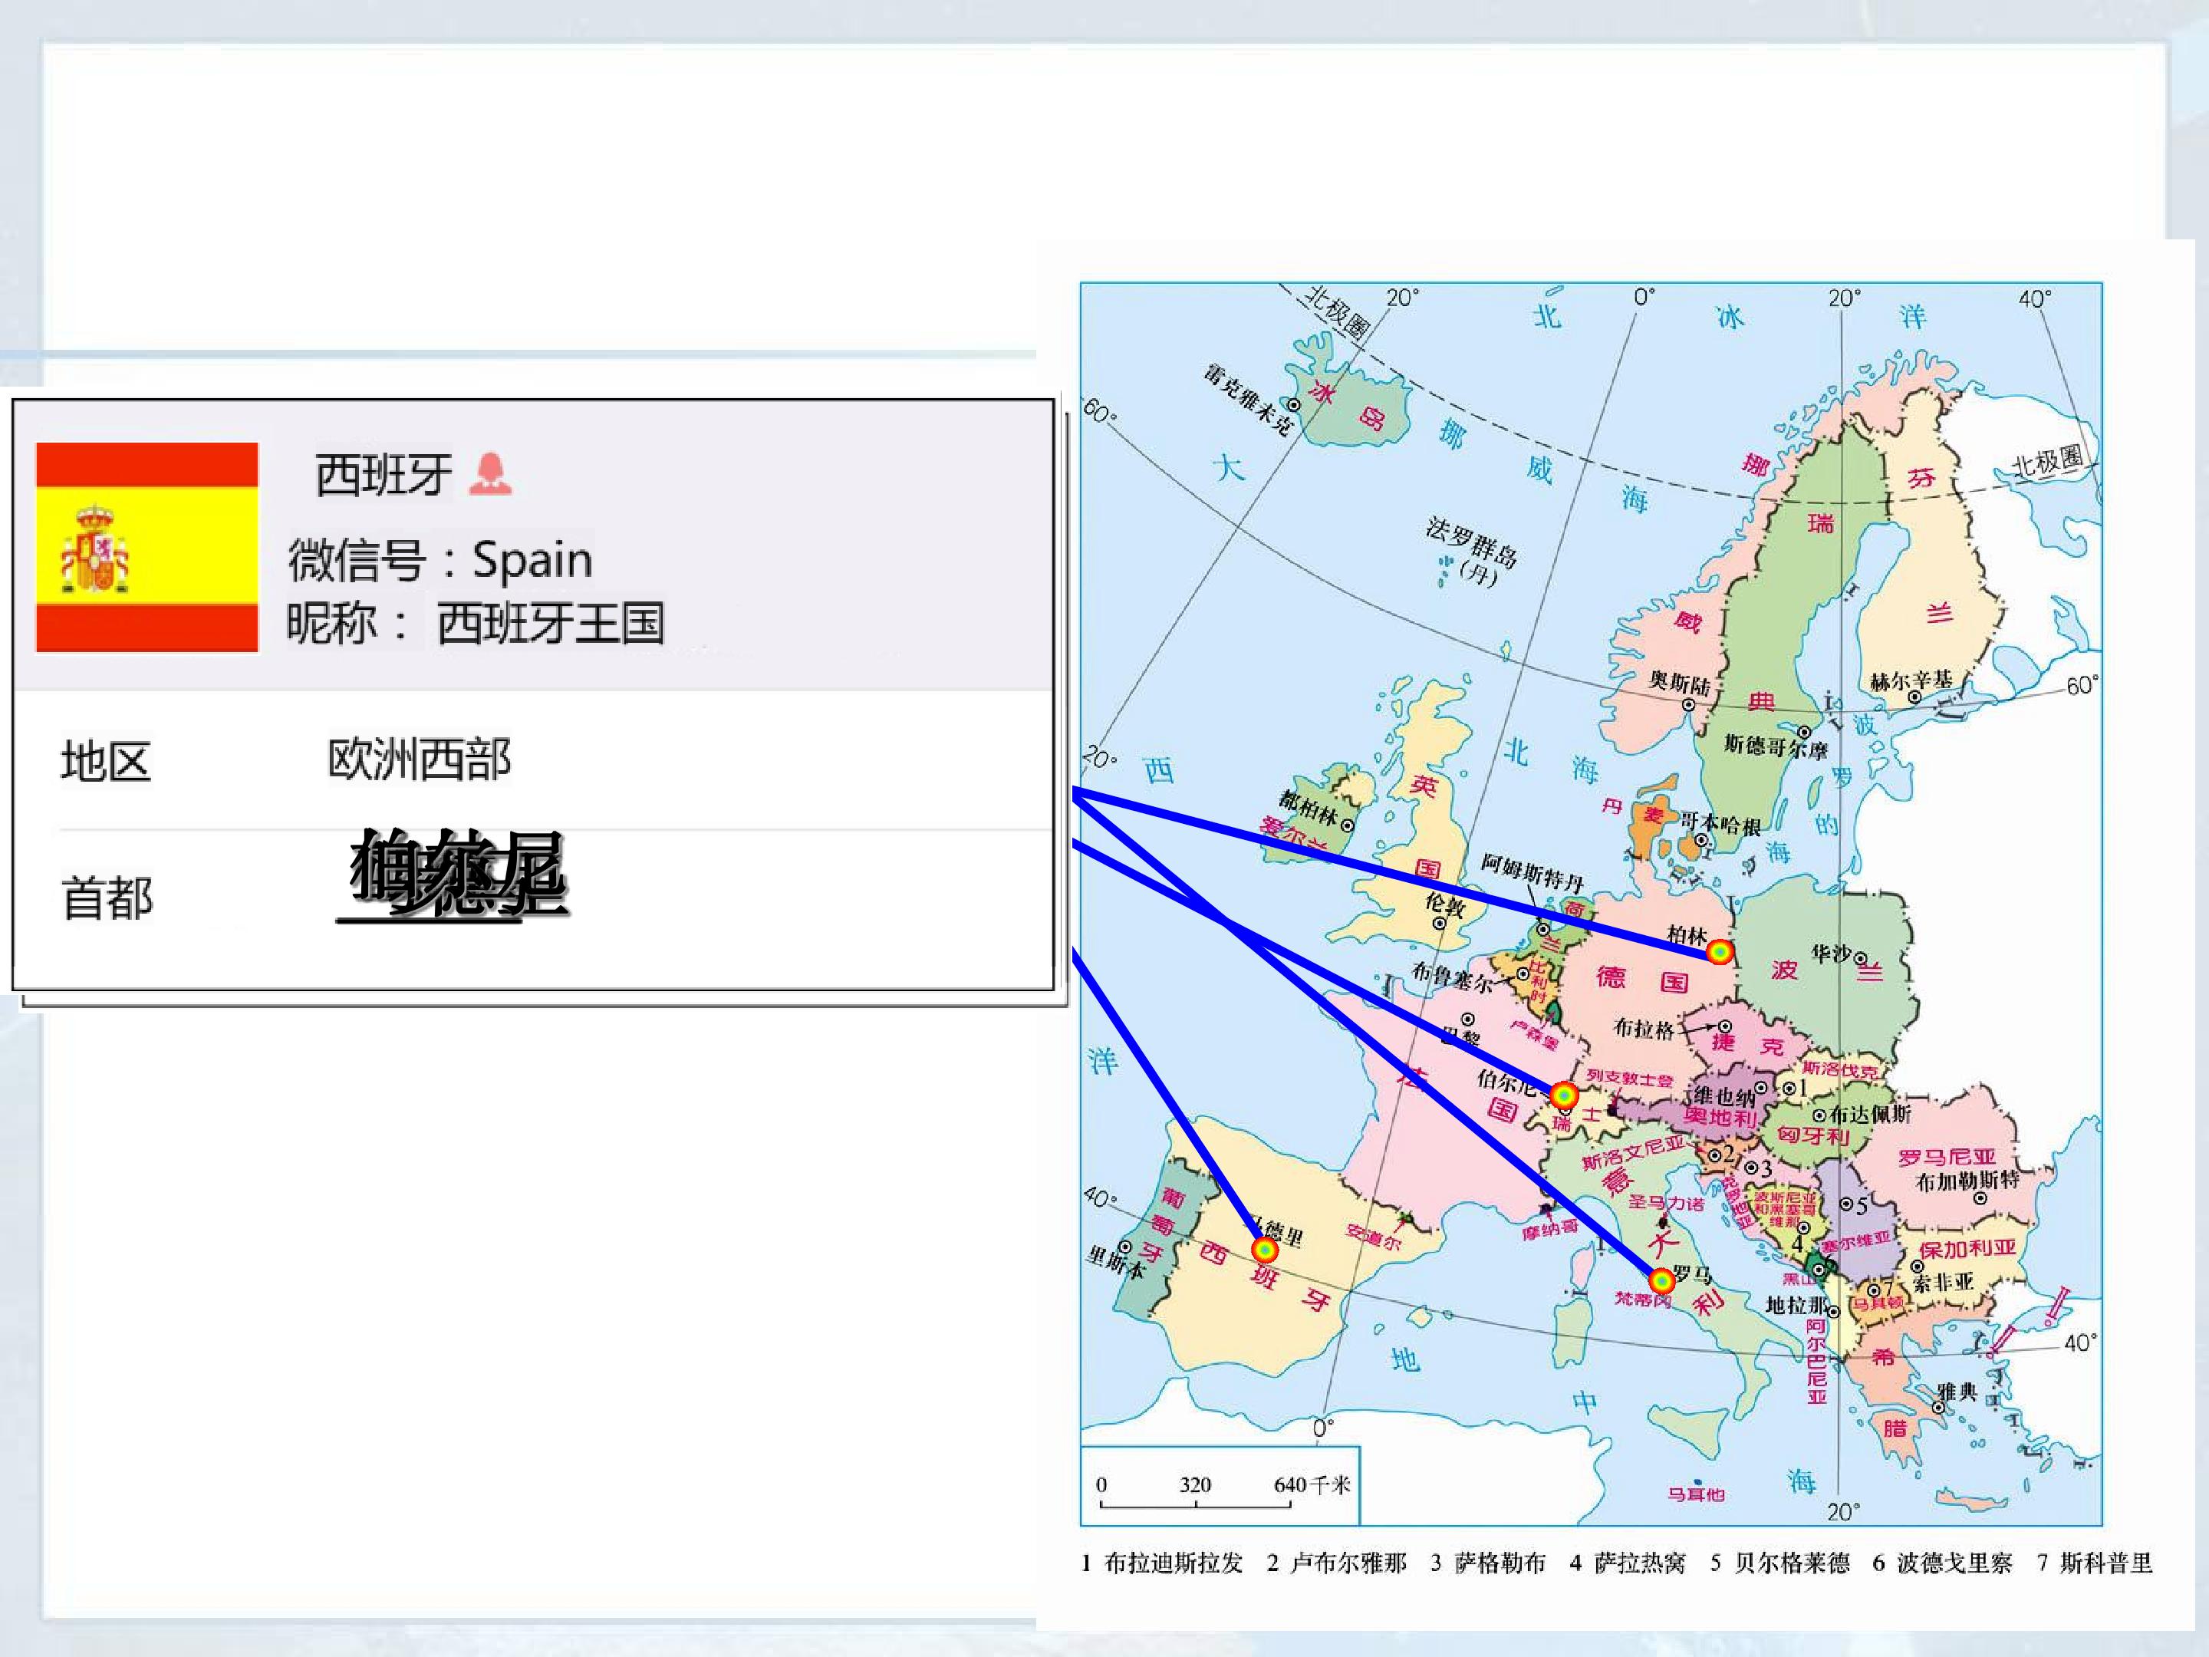The width and height of the screenshot is (2209, 1657).
Task: Click the glowing marker on Bern (伯尔尼)
Action: click(x=1564, y=1095)
